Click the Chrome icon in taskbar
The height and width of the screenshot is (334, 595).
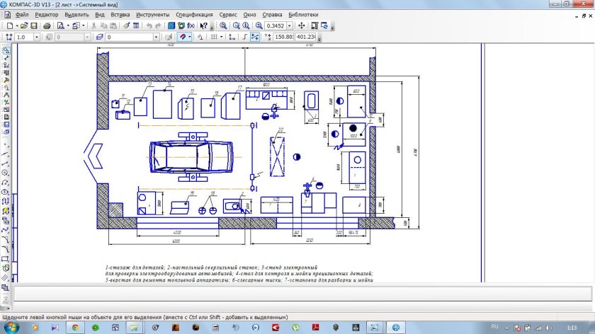pos(75,328)
